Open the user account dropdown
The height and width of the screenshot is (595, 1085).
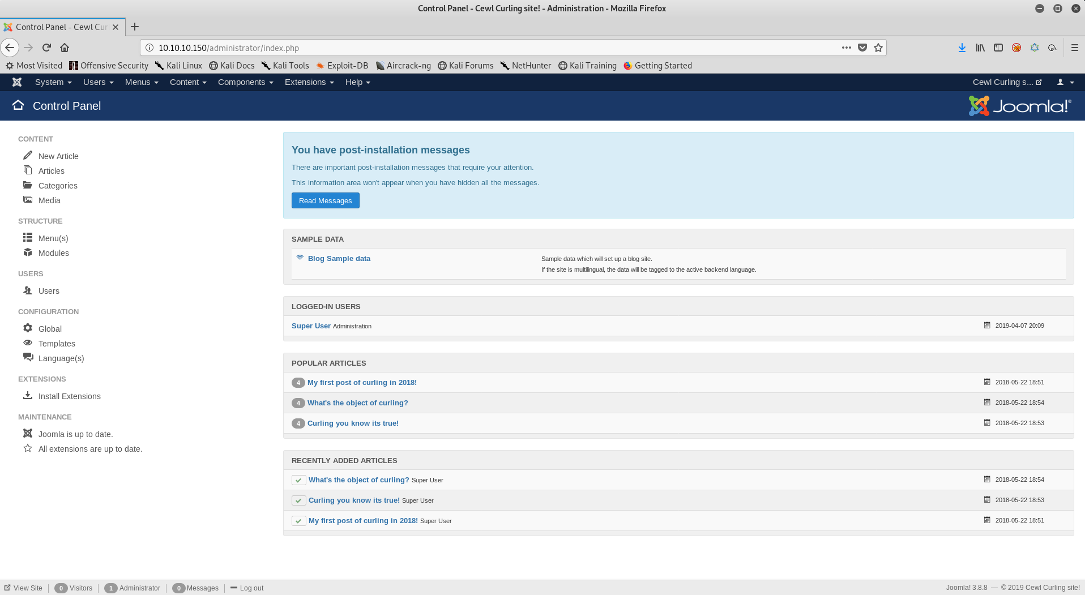[1065, 82]
